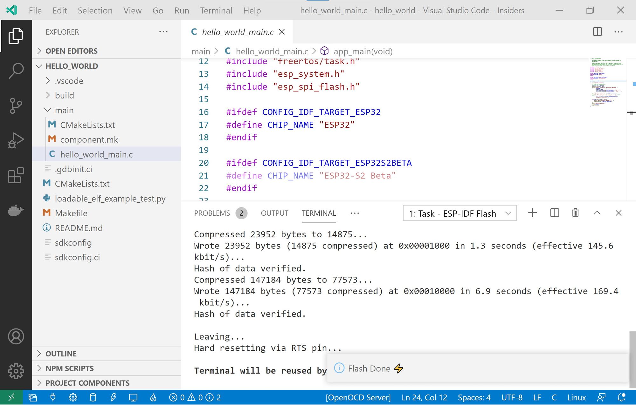Change line ending via LF status item

(x=537, y=397)
